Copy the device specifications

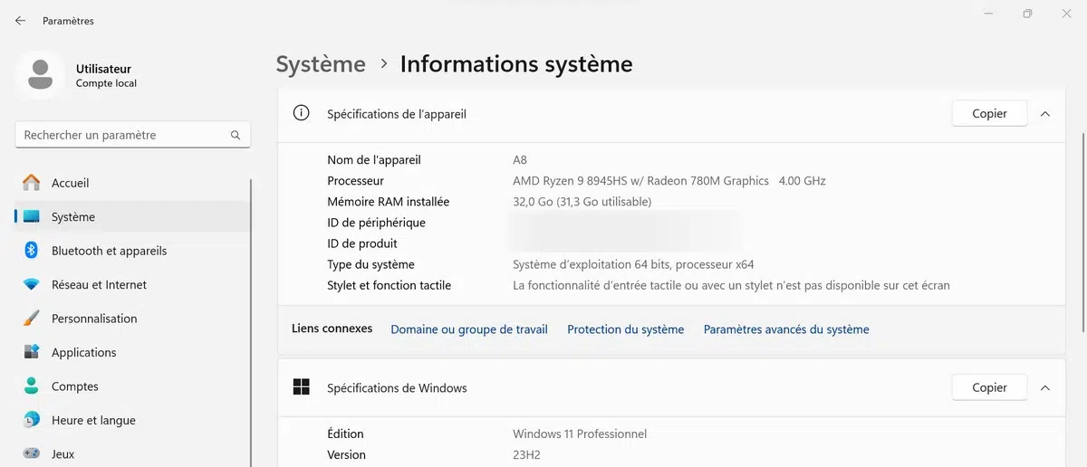tap(989, 114)
